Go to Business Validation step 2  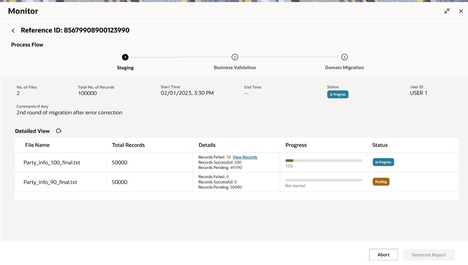[235, 57]
